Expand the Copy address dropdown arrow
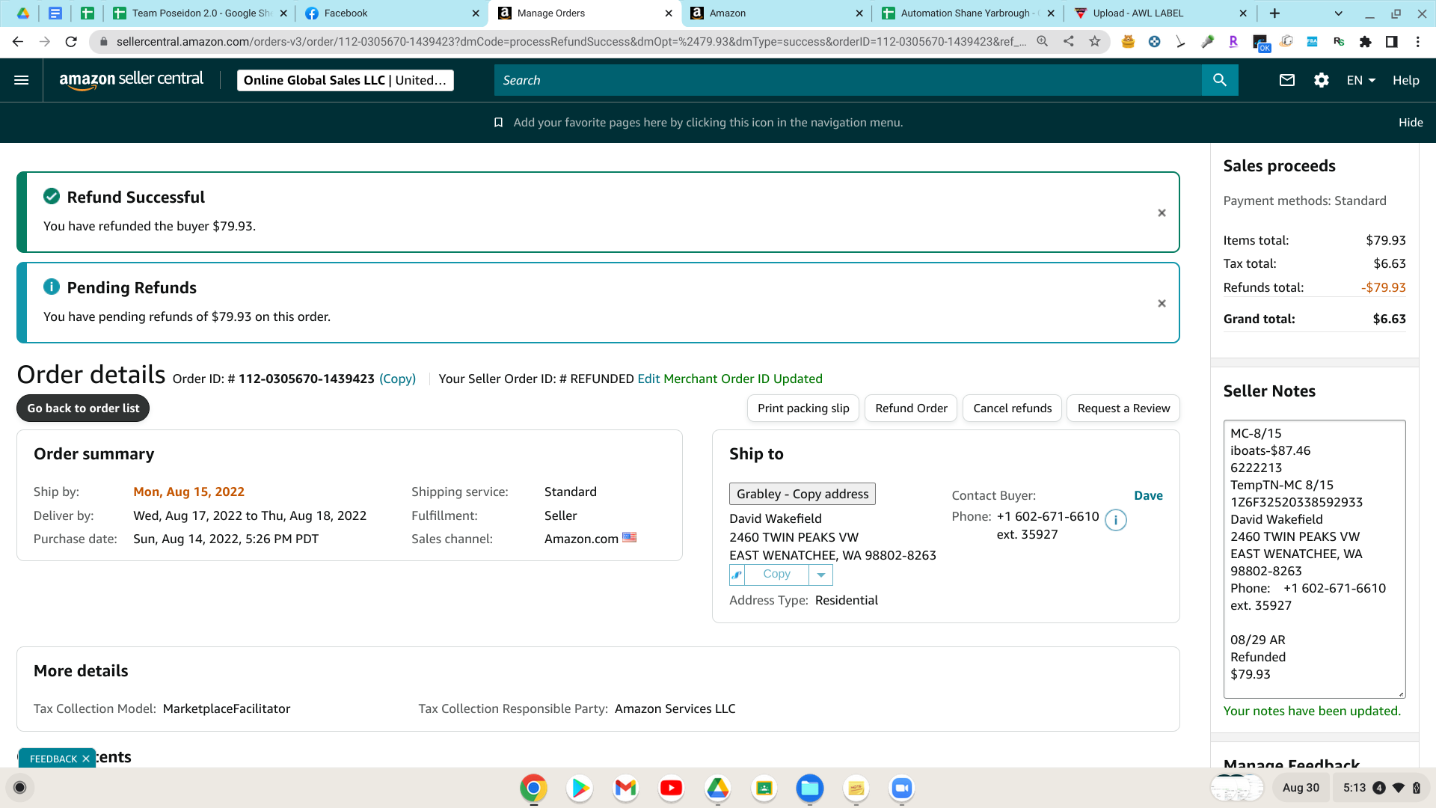 click(x=821, y=575)
